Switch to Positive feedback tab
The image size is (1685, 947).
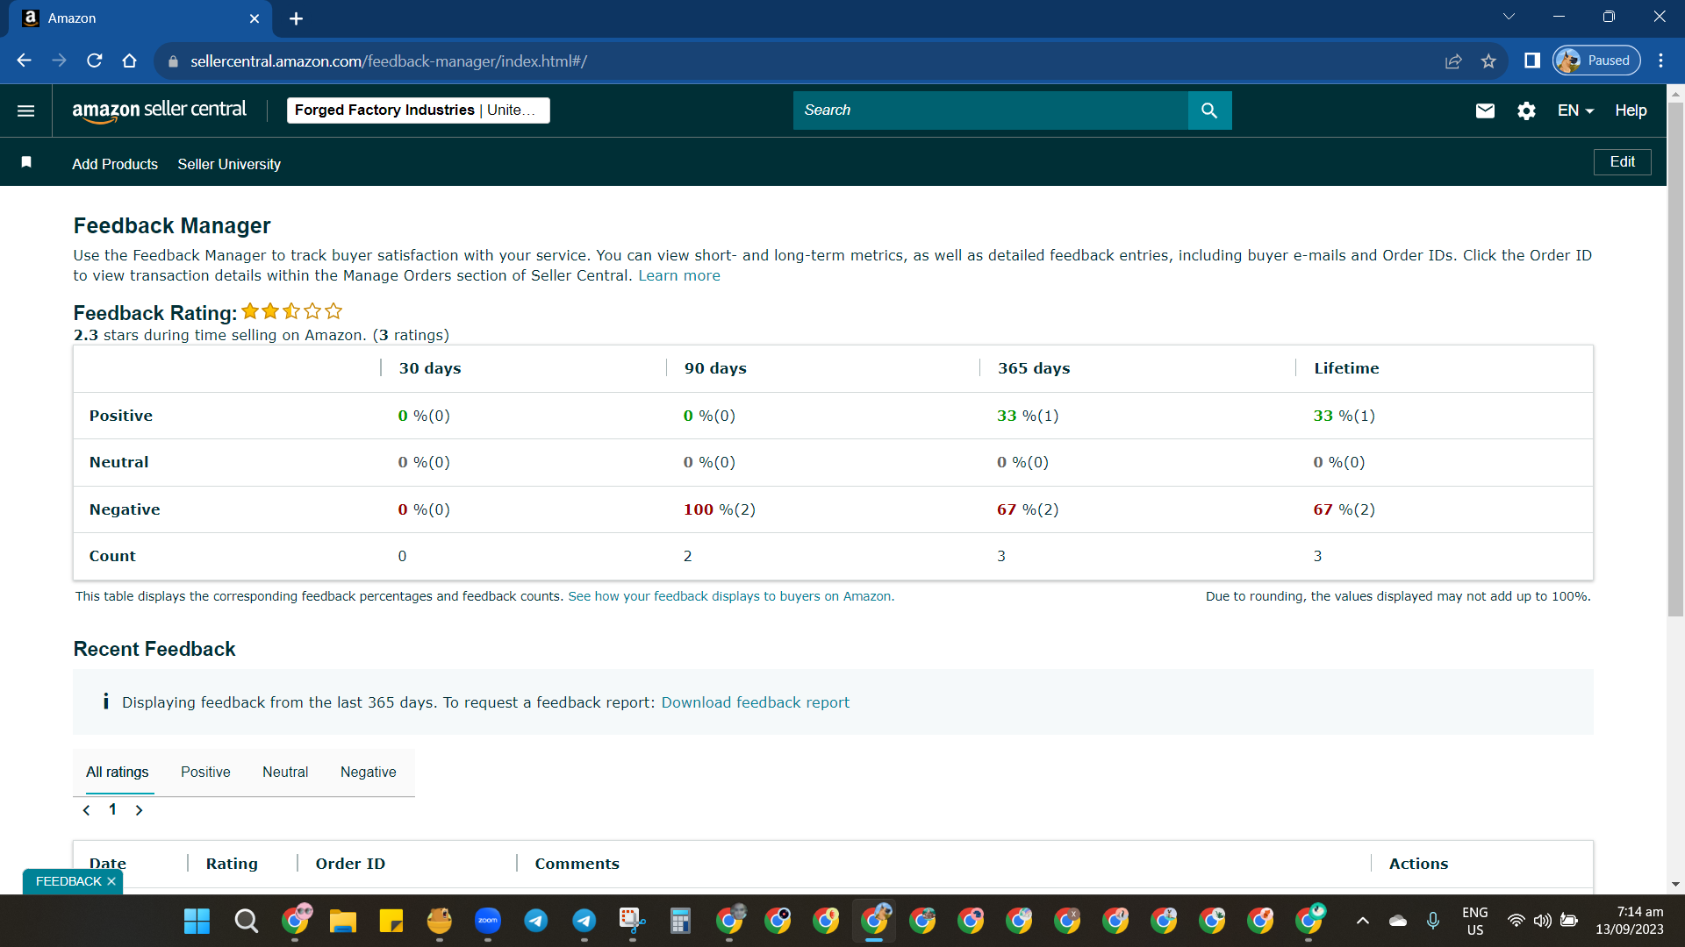(x=205, y=772)
